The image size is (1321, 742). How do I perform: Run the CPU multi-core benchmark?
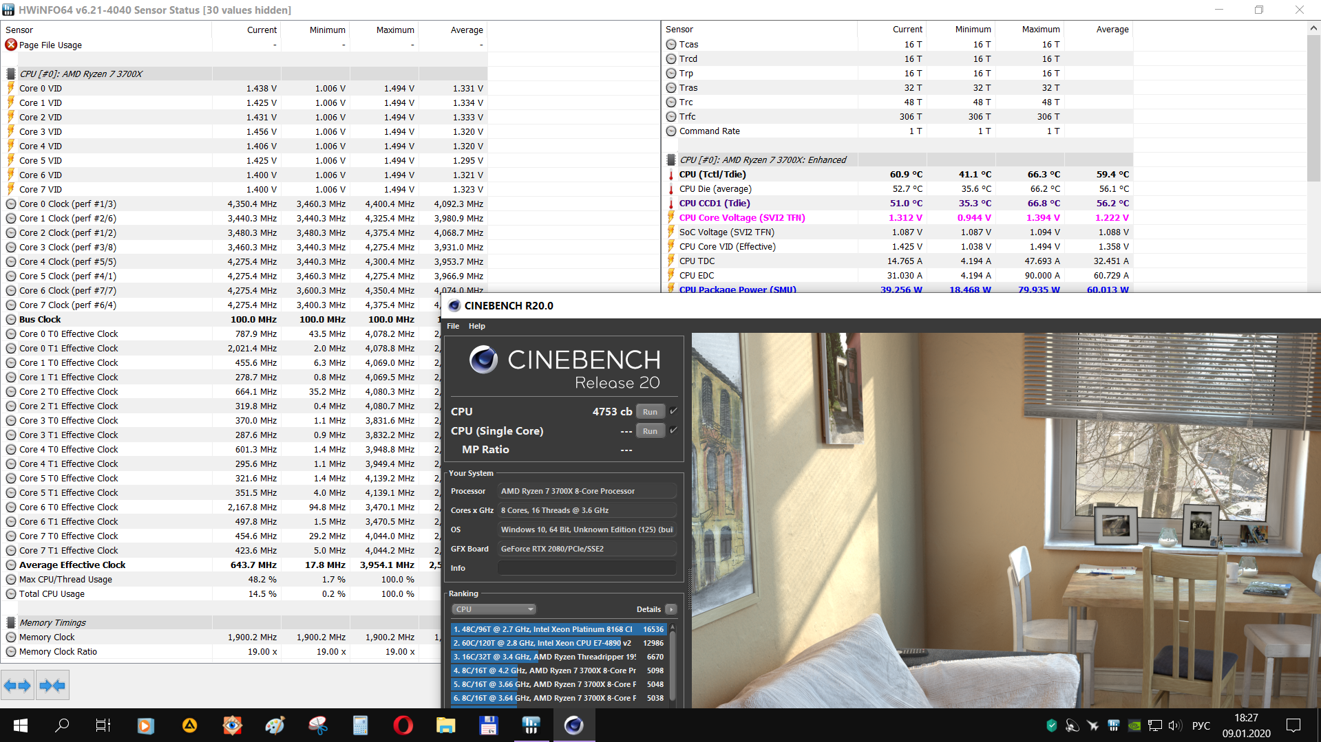click(x=651, y=412)
